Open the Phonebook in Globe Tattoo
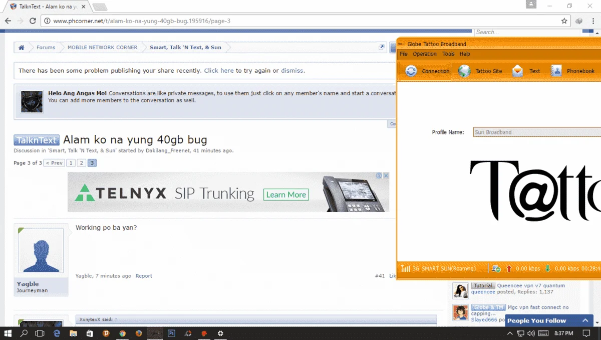The width and height of the screenshot is (601, 340). [x=573, y=71]
